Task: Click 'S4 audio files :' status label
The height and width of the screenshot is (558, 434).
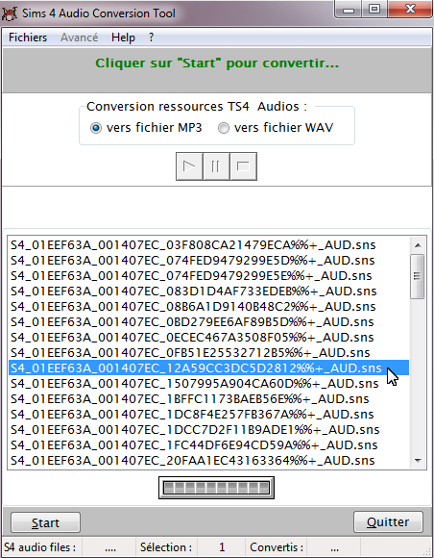Action: coord(39,547)
